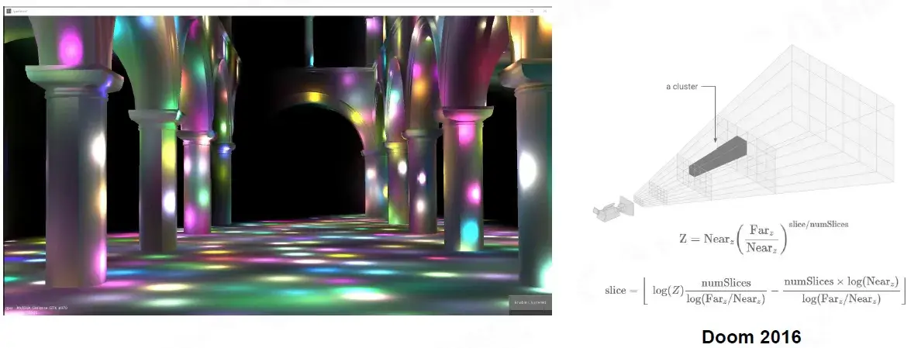911x348 pixels.
Task: Click the Enable Clustered button in render window
Action: 530,303
